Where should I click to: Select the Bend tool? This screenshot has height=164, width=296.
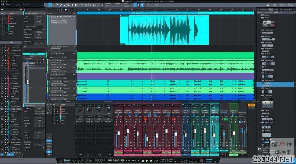72,5
